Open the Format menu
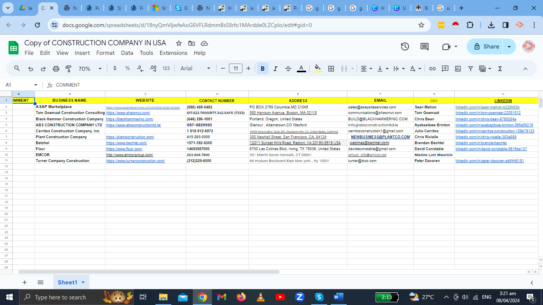Screen dimensions: 543x305 pos(105,53)
